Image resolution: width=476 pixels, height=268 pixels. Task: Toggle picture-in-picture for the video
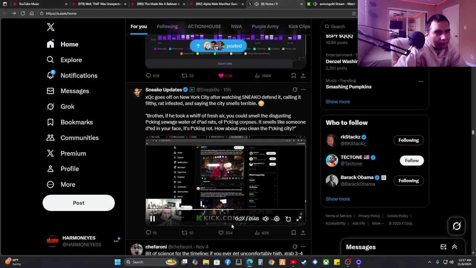(288, 219)
